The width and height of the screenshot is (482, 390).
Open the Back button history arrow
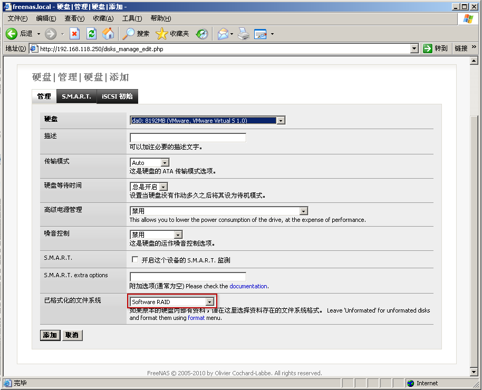(x=38, y=34)
